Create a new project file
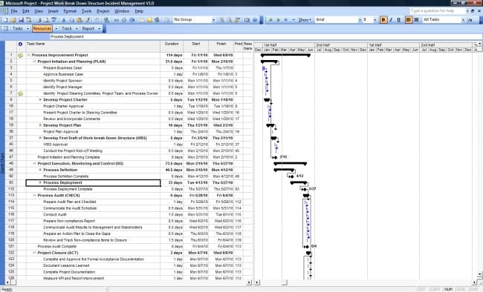Screen dimensions: 483x292 5,20
